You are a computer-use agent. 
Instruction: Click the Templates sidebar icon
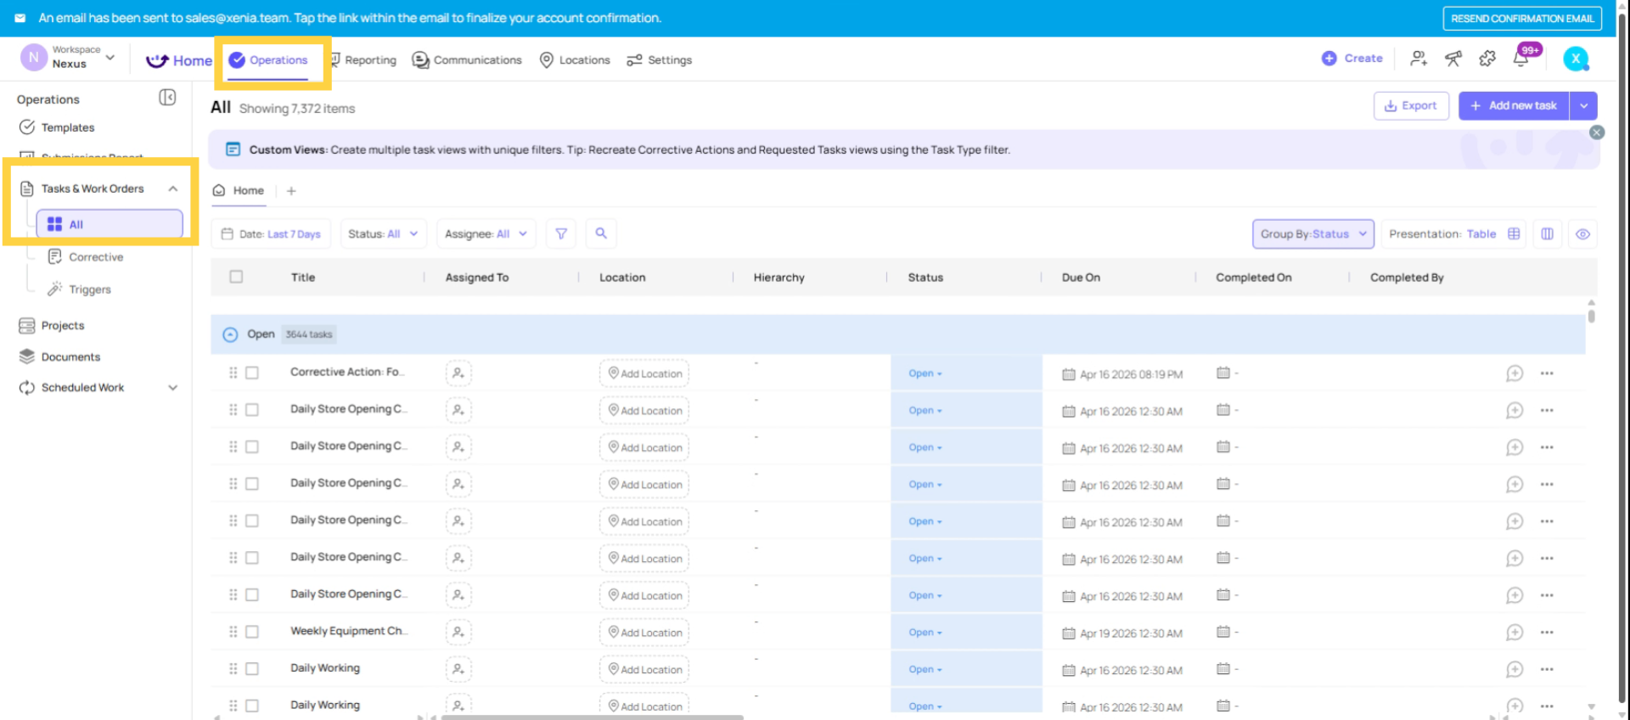point(27,127)
